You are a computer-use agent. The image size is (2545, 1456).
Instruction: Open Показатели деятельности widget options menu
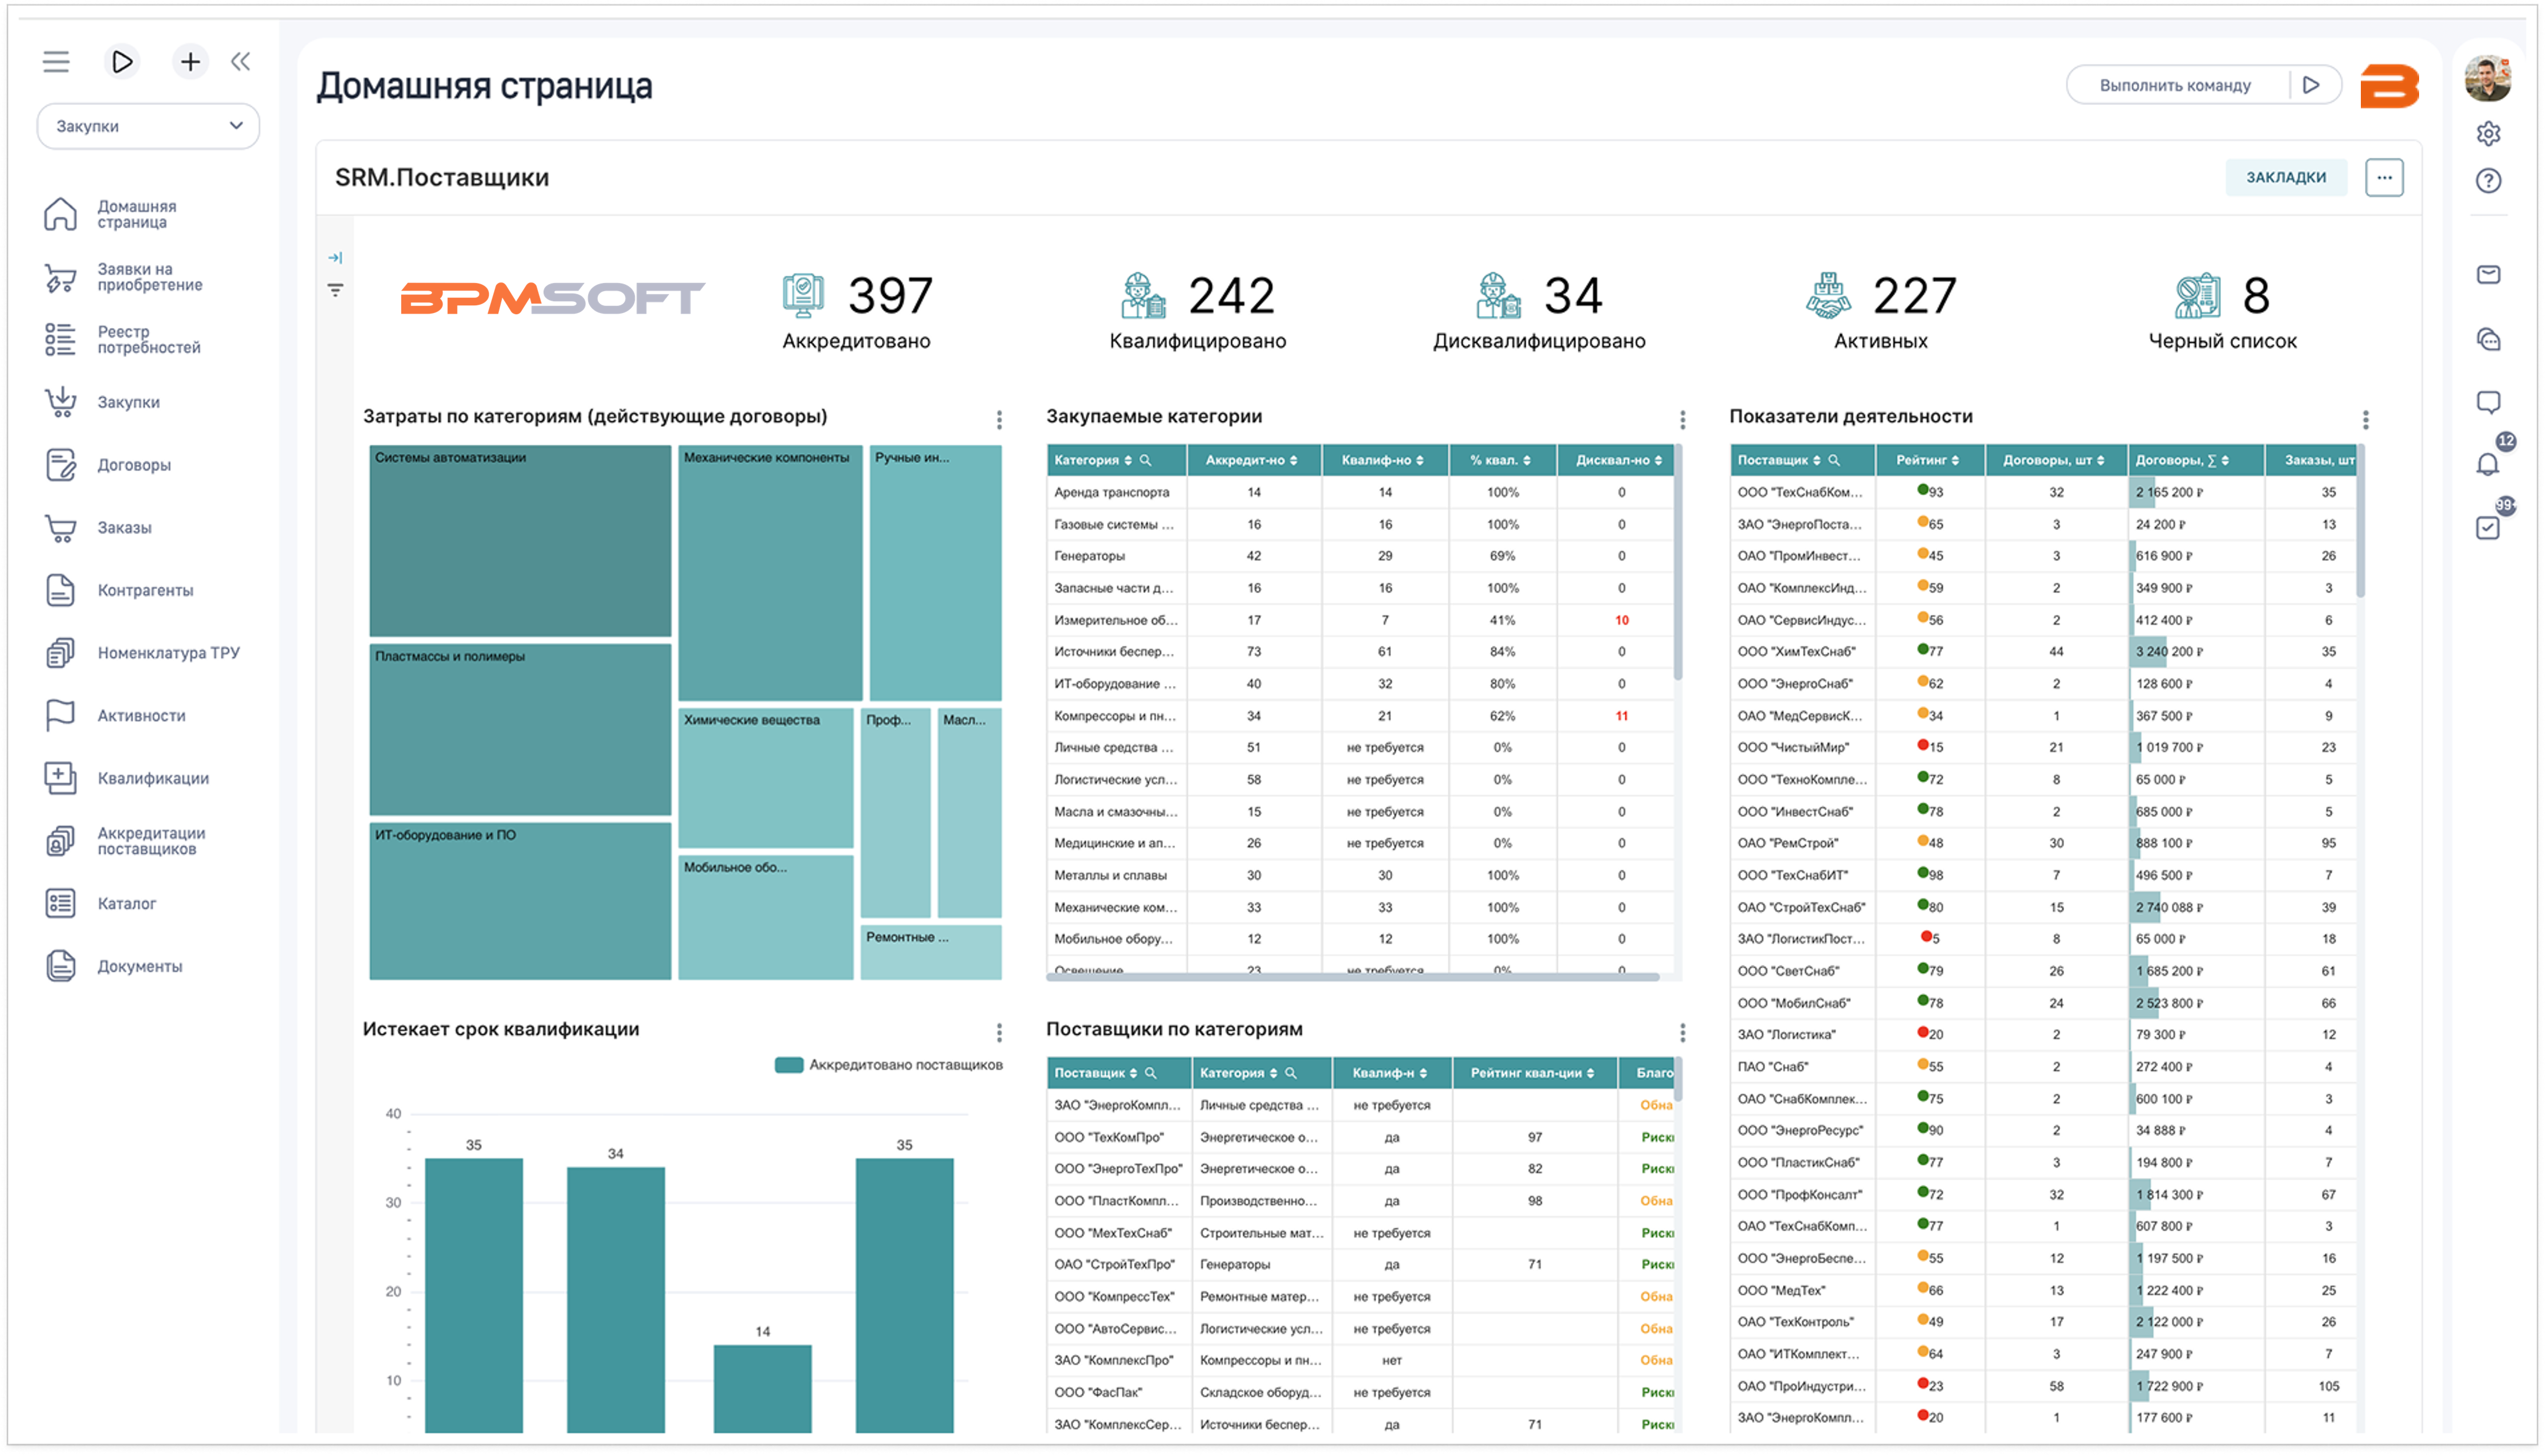[x=2366, y=419]
